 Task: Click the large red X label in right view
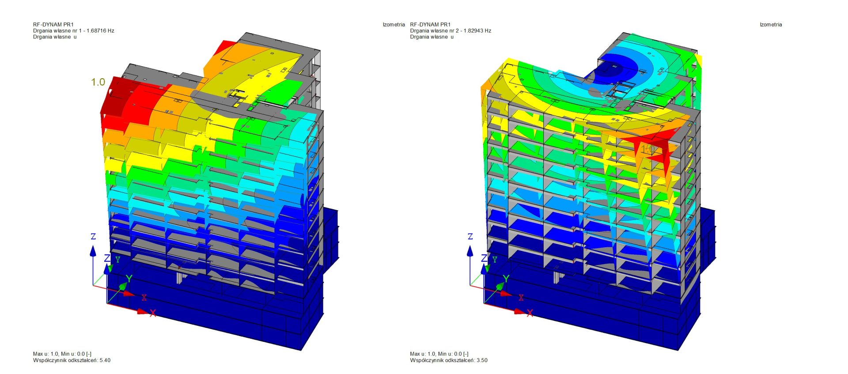(530, 313)
